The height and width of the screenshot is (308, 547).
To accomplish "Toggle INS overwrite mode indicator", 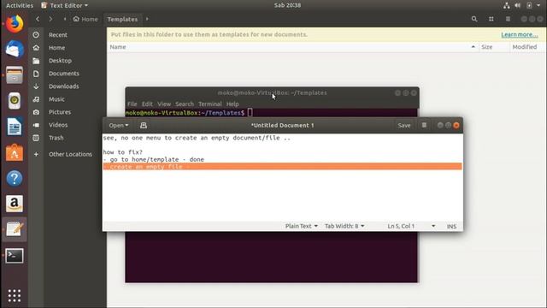I will [x=451, y=227].
